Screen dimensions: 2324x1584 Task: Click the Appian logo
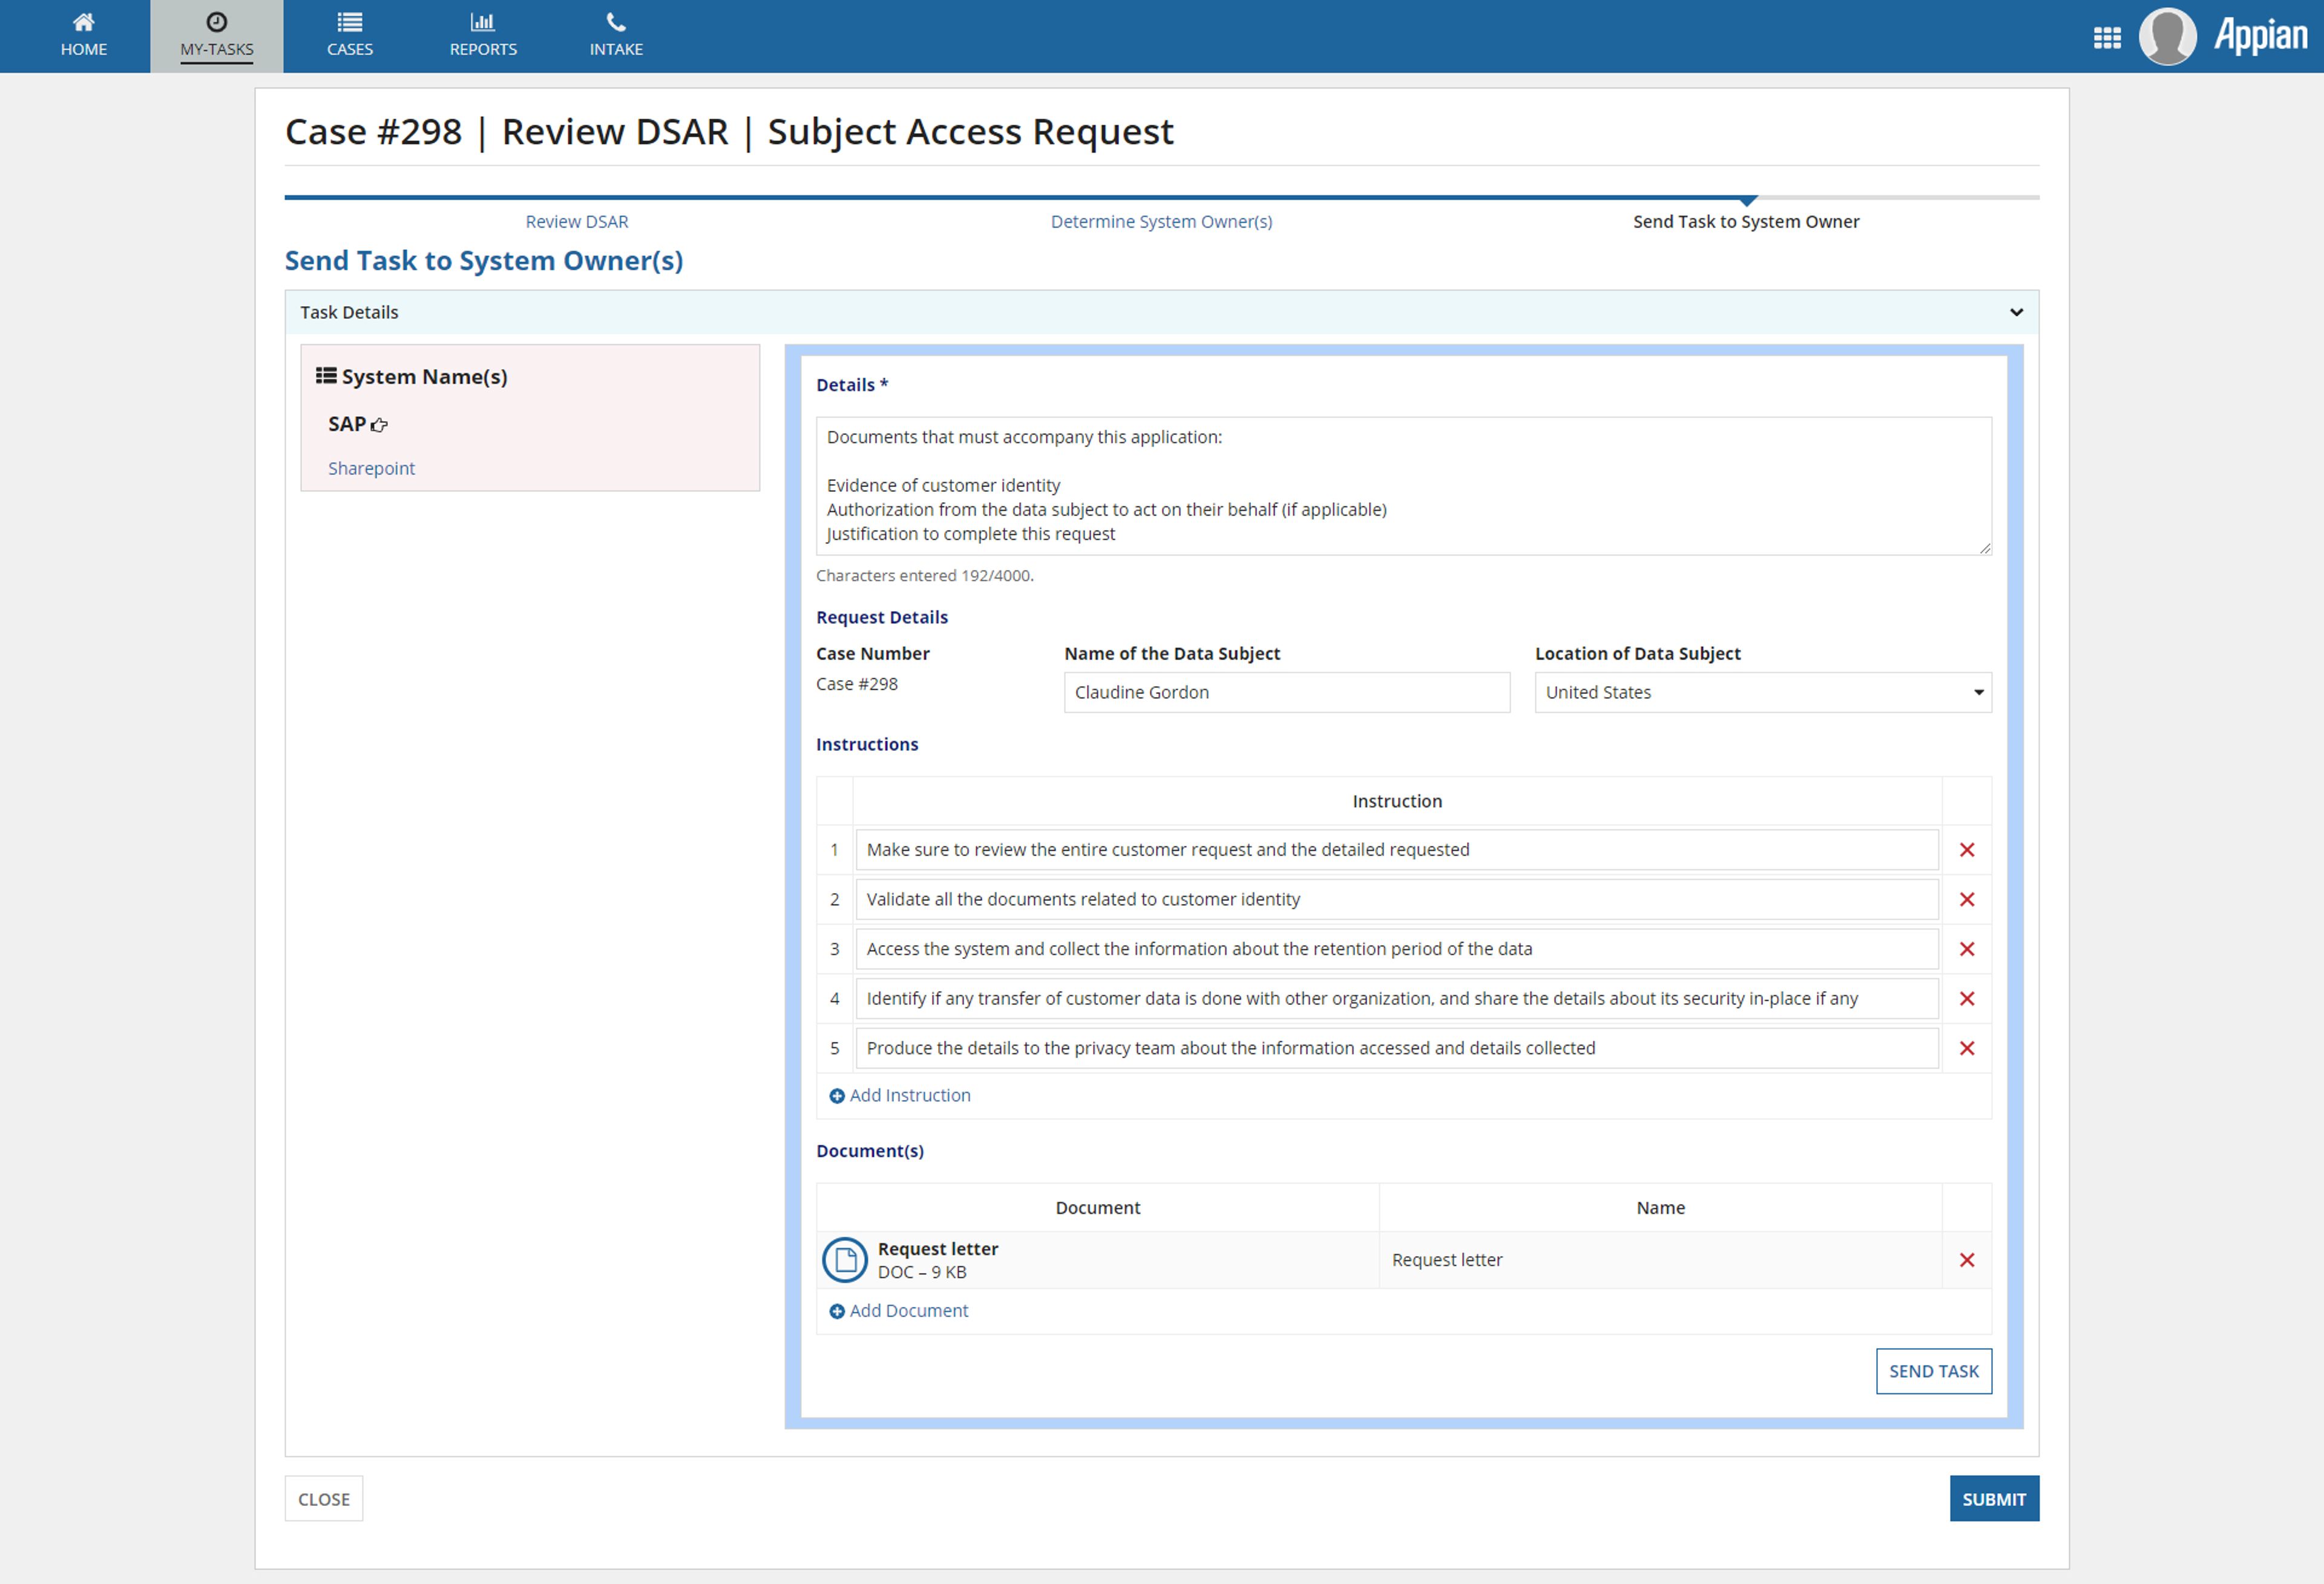(x=2260, y=36)
